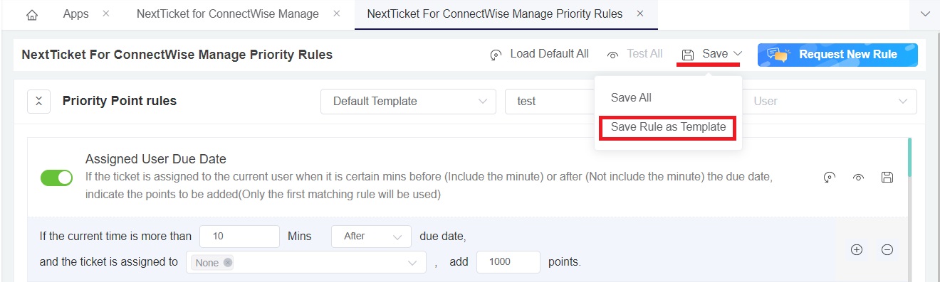Switch to the Apps tab
Screen dimensions: 940x282
click(x=75, y=14)
